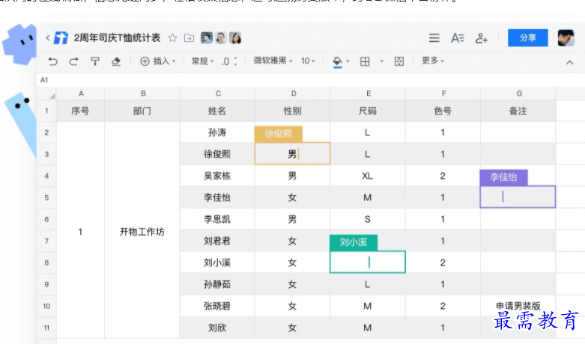The image size is (585, 344).
Task: Click the first collaborator avatar
Action: click(207, 37)
